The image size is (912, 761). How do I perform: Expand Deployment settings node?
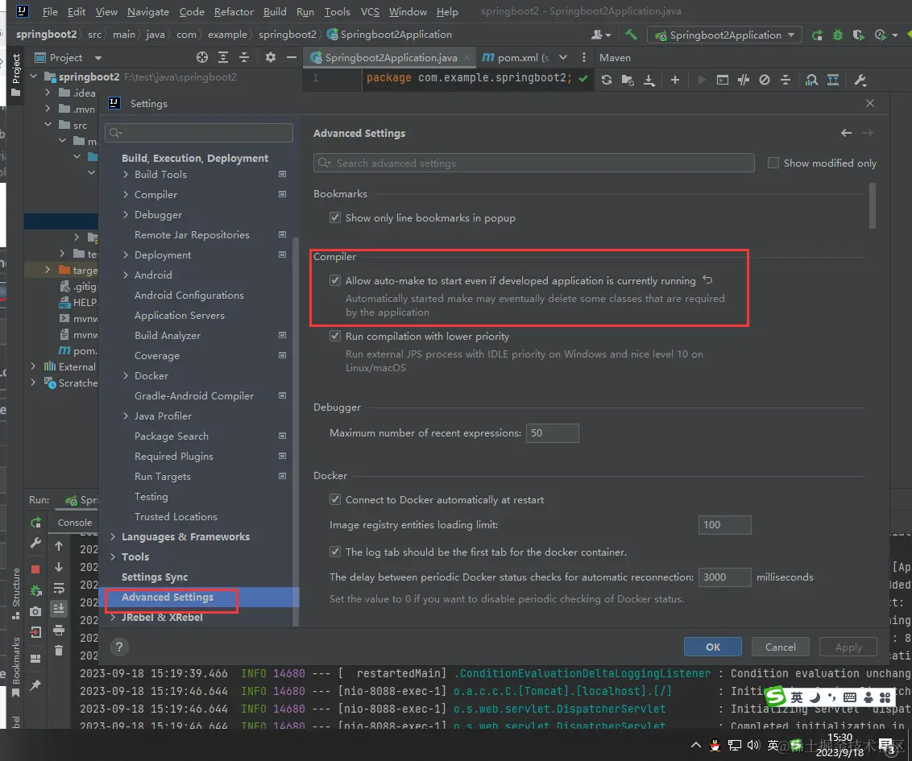126,254
